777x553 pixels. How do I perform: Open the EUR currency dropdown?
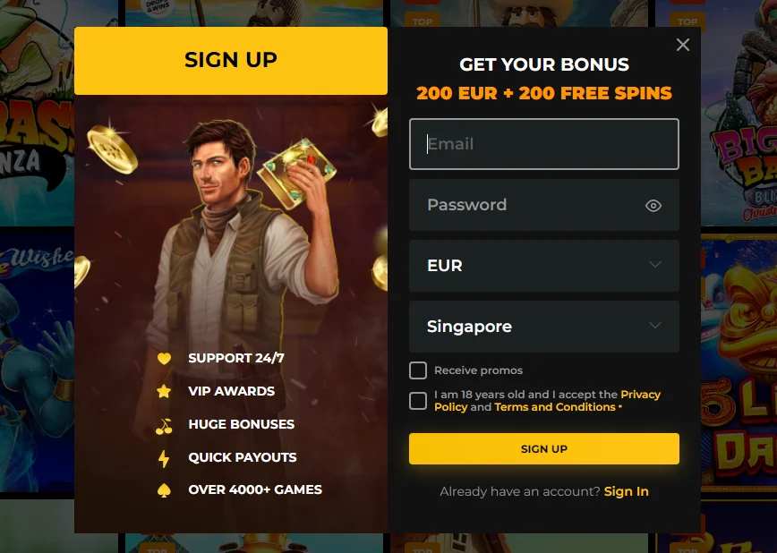point(544,266)
